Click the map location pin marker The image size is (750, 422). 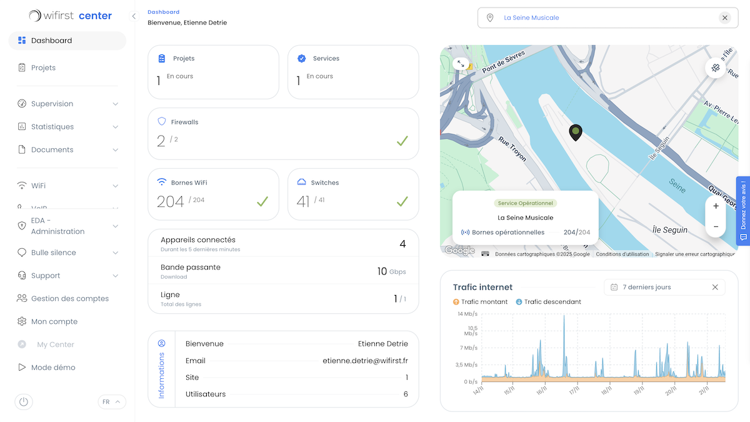point(576,132)
